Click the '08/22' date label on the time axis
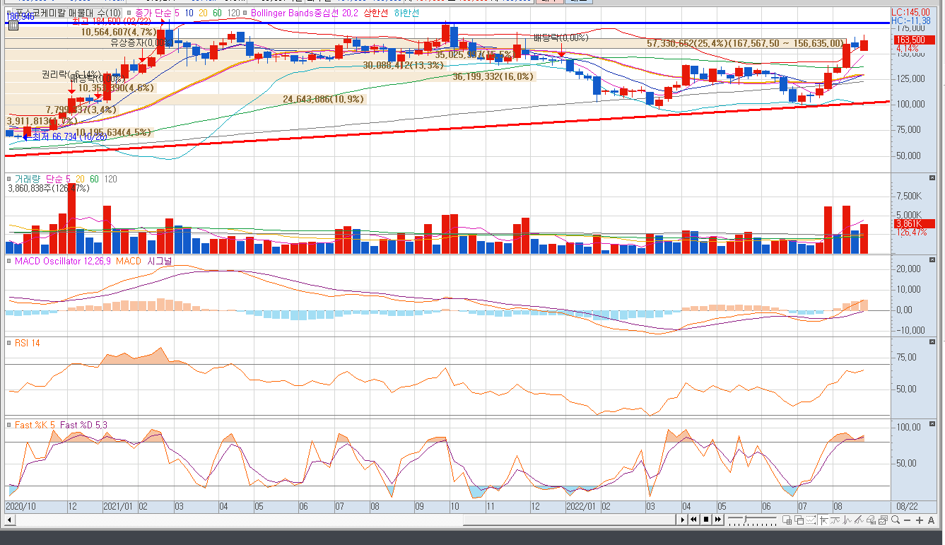 pyautogui.click(x=908, y=506)
